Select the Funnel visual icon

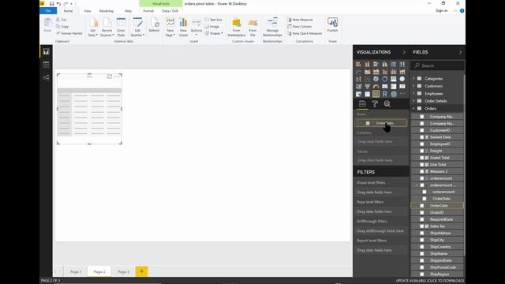click(x=367, y=86)
